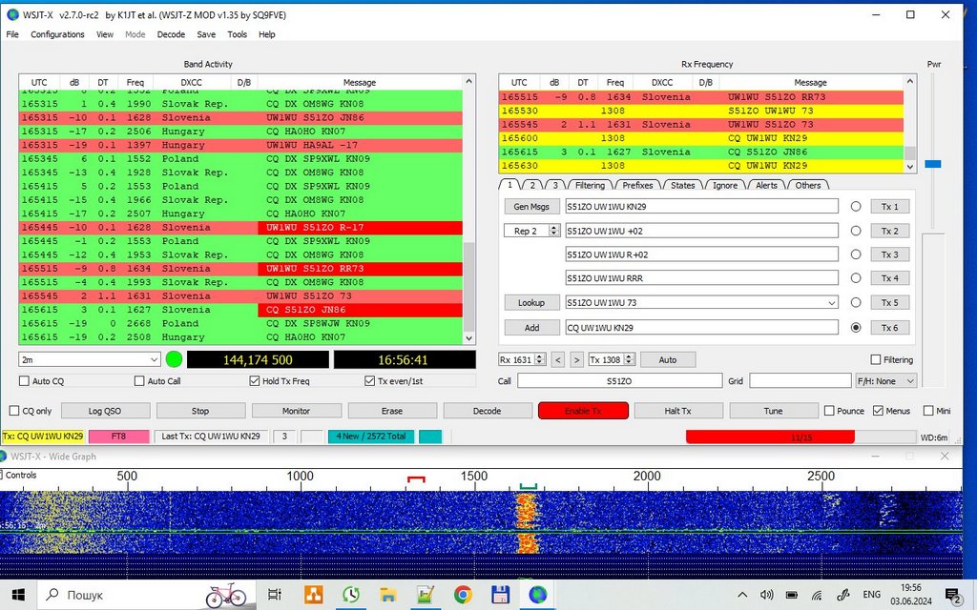Switch to the Alerts tab
The width and height of the screenshot is (977, 610).
766,185
